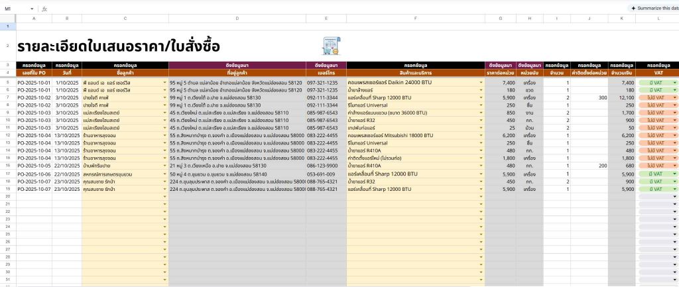Open the Name Box dropdown arrow
This screenshot has height=287, width=679.
tap(32, 9)
